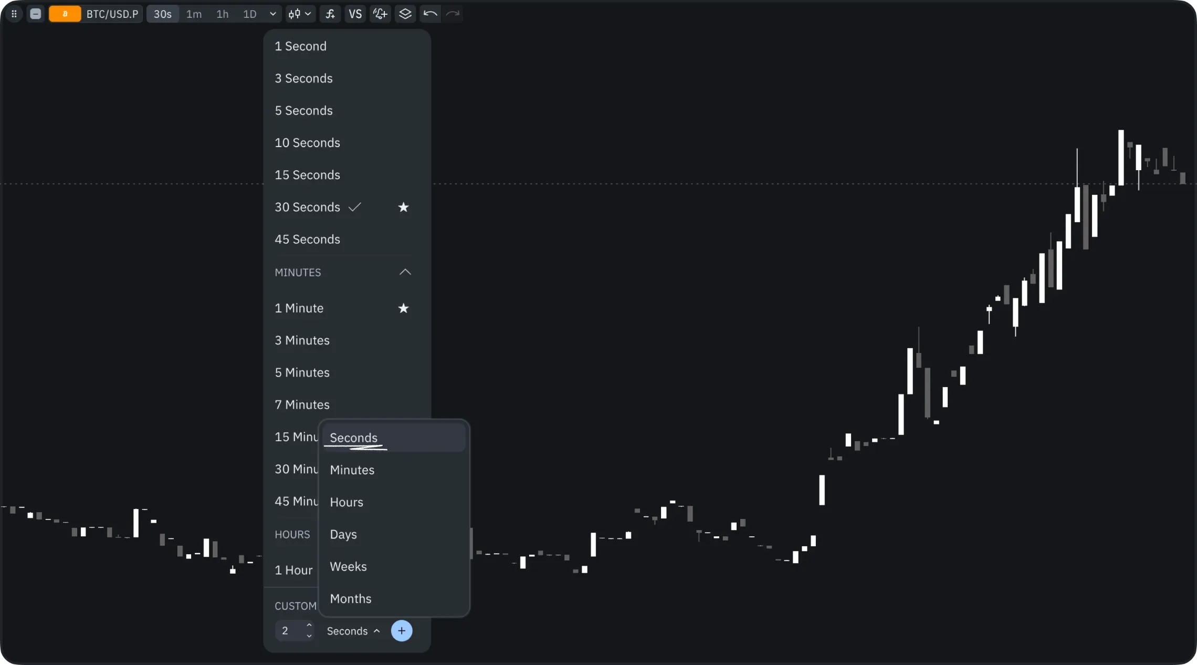The height and width of the screenshot is (665, 1197).
Task: Open the indicators function icon
Action: (330, 14)
